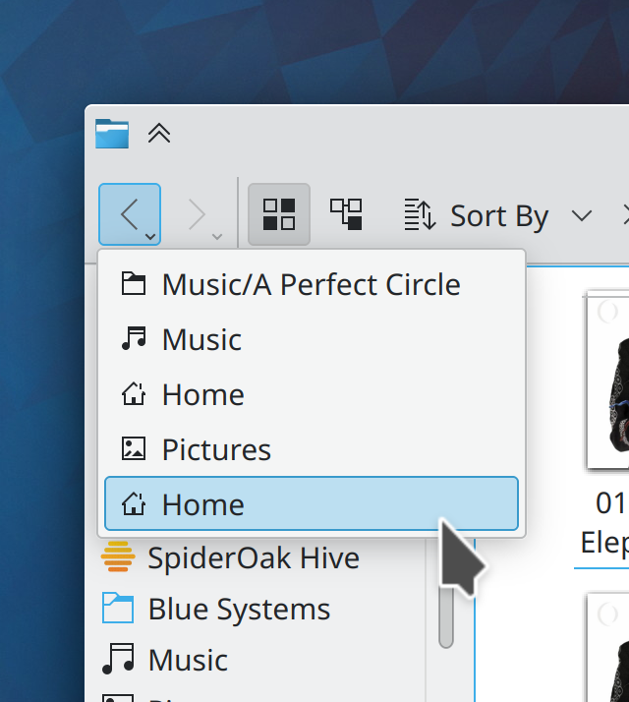629x702 pixels.
Task: Switch to Icons view mode (four squares)
Action: click(x=279, y=214)
